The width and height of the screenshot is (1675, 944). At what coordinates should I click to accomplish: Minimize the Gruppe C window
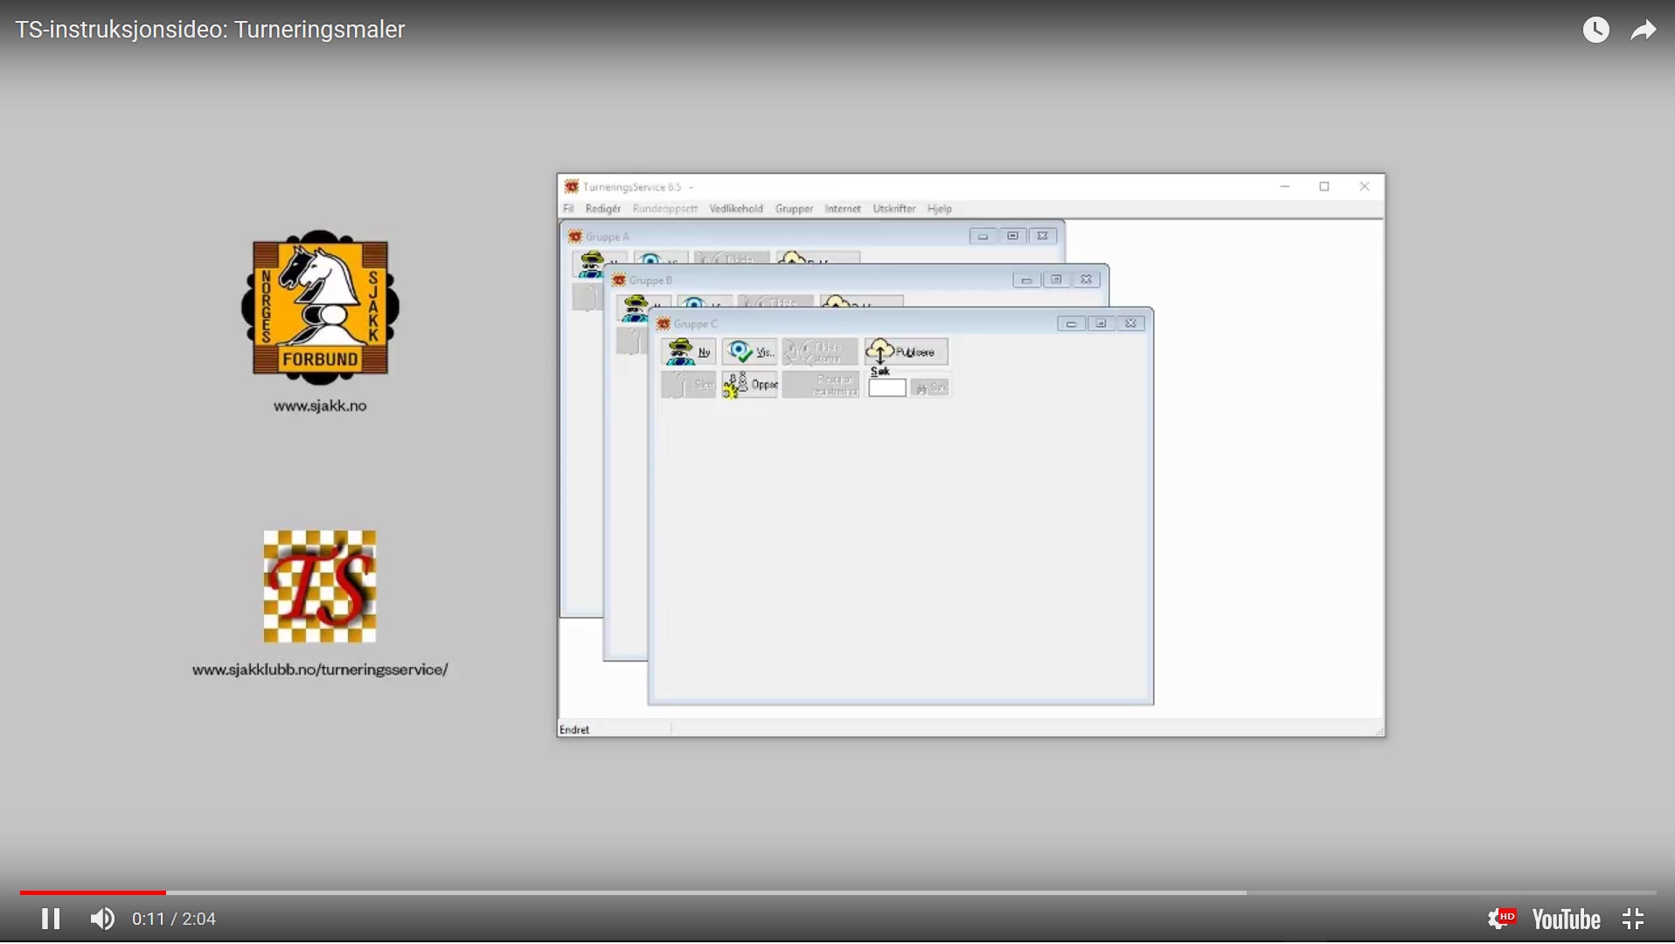coord(1071,323)
